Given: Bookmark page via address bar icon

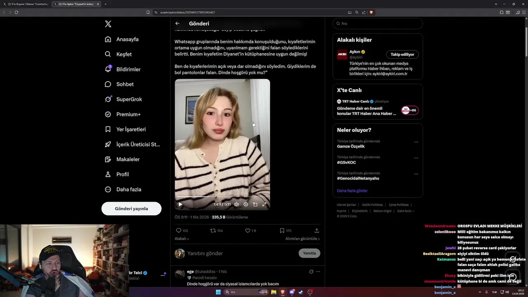Looking at the screenshot, I should pos(148,12).
